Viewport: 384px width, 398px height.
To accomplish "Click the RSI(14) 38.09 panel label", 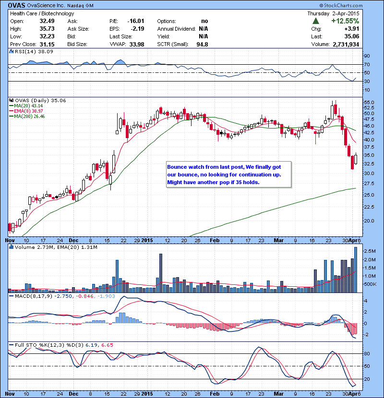I will 34,51.
